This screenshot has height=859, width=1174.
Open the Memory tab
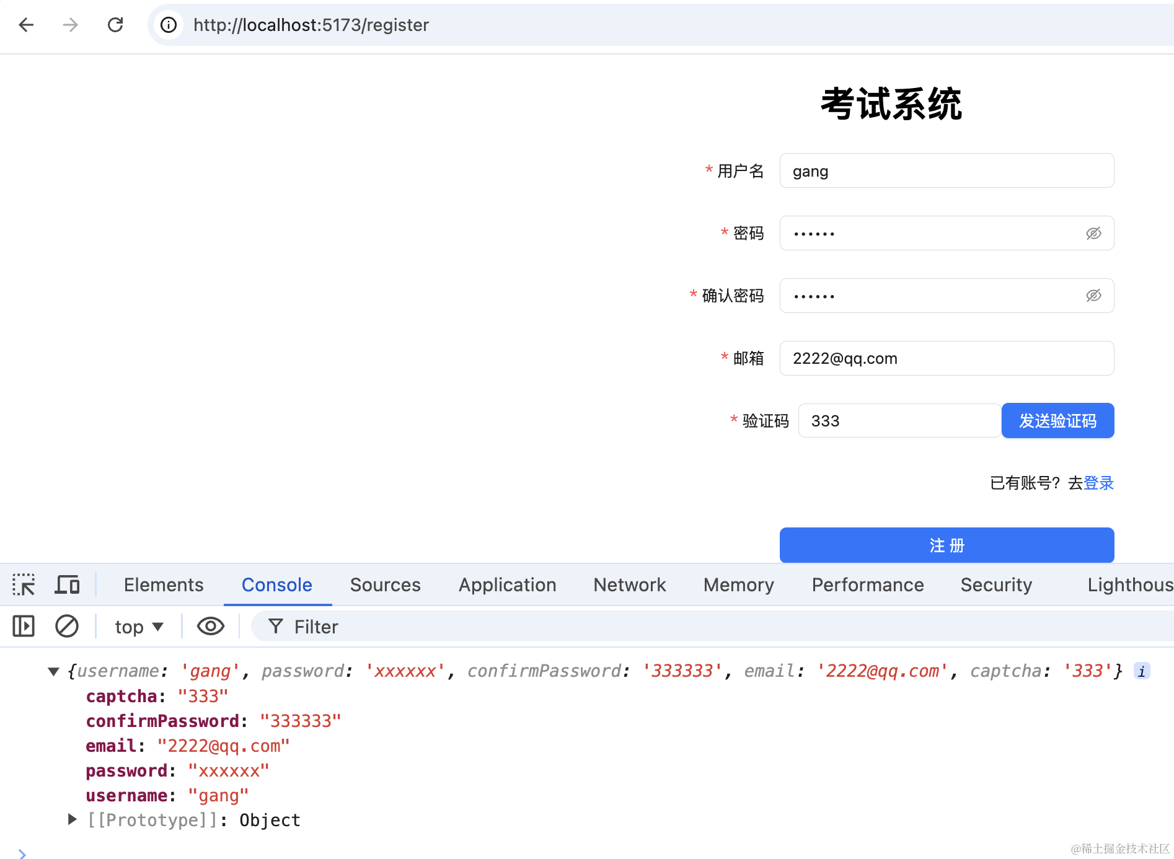tap(739, 584)
